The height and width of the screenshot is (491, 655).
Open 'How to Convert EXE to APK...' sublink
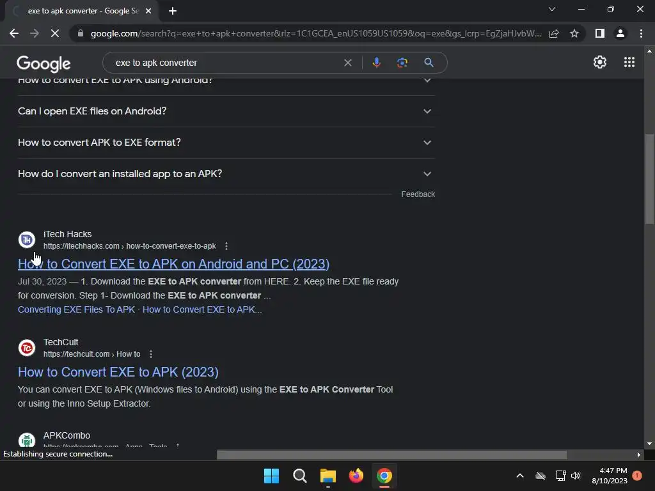pyautogui.click(x=202, y=309)
